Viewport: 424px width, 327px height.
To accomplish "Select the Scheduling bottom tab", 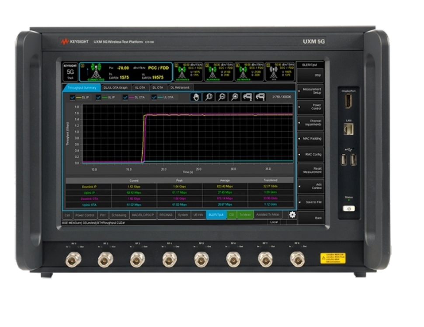I will 119,215.
